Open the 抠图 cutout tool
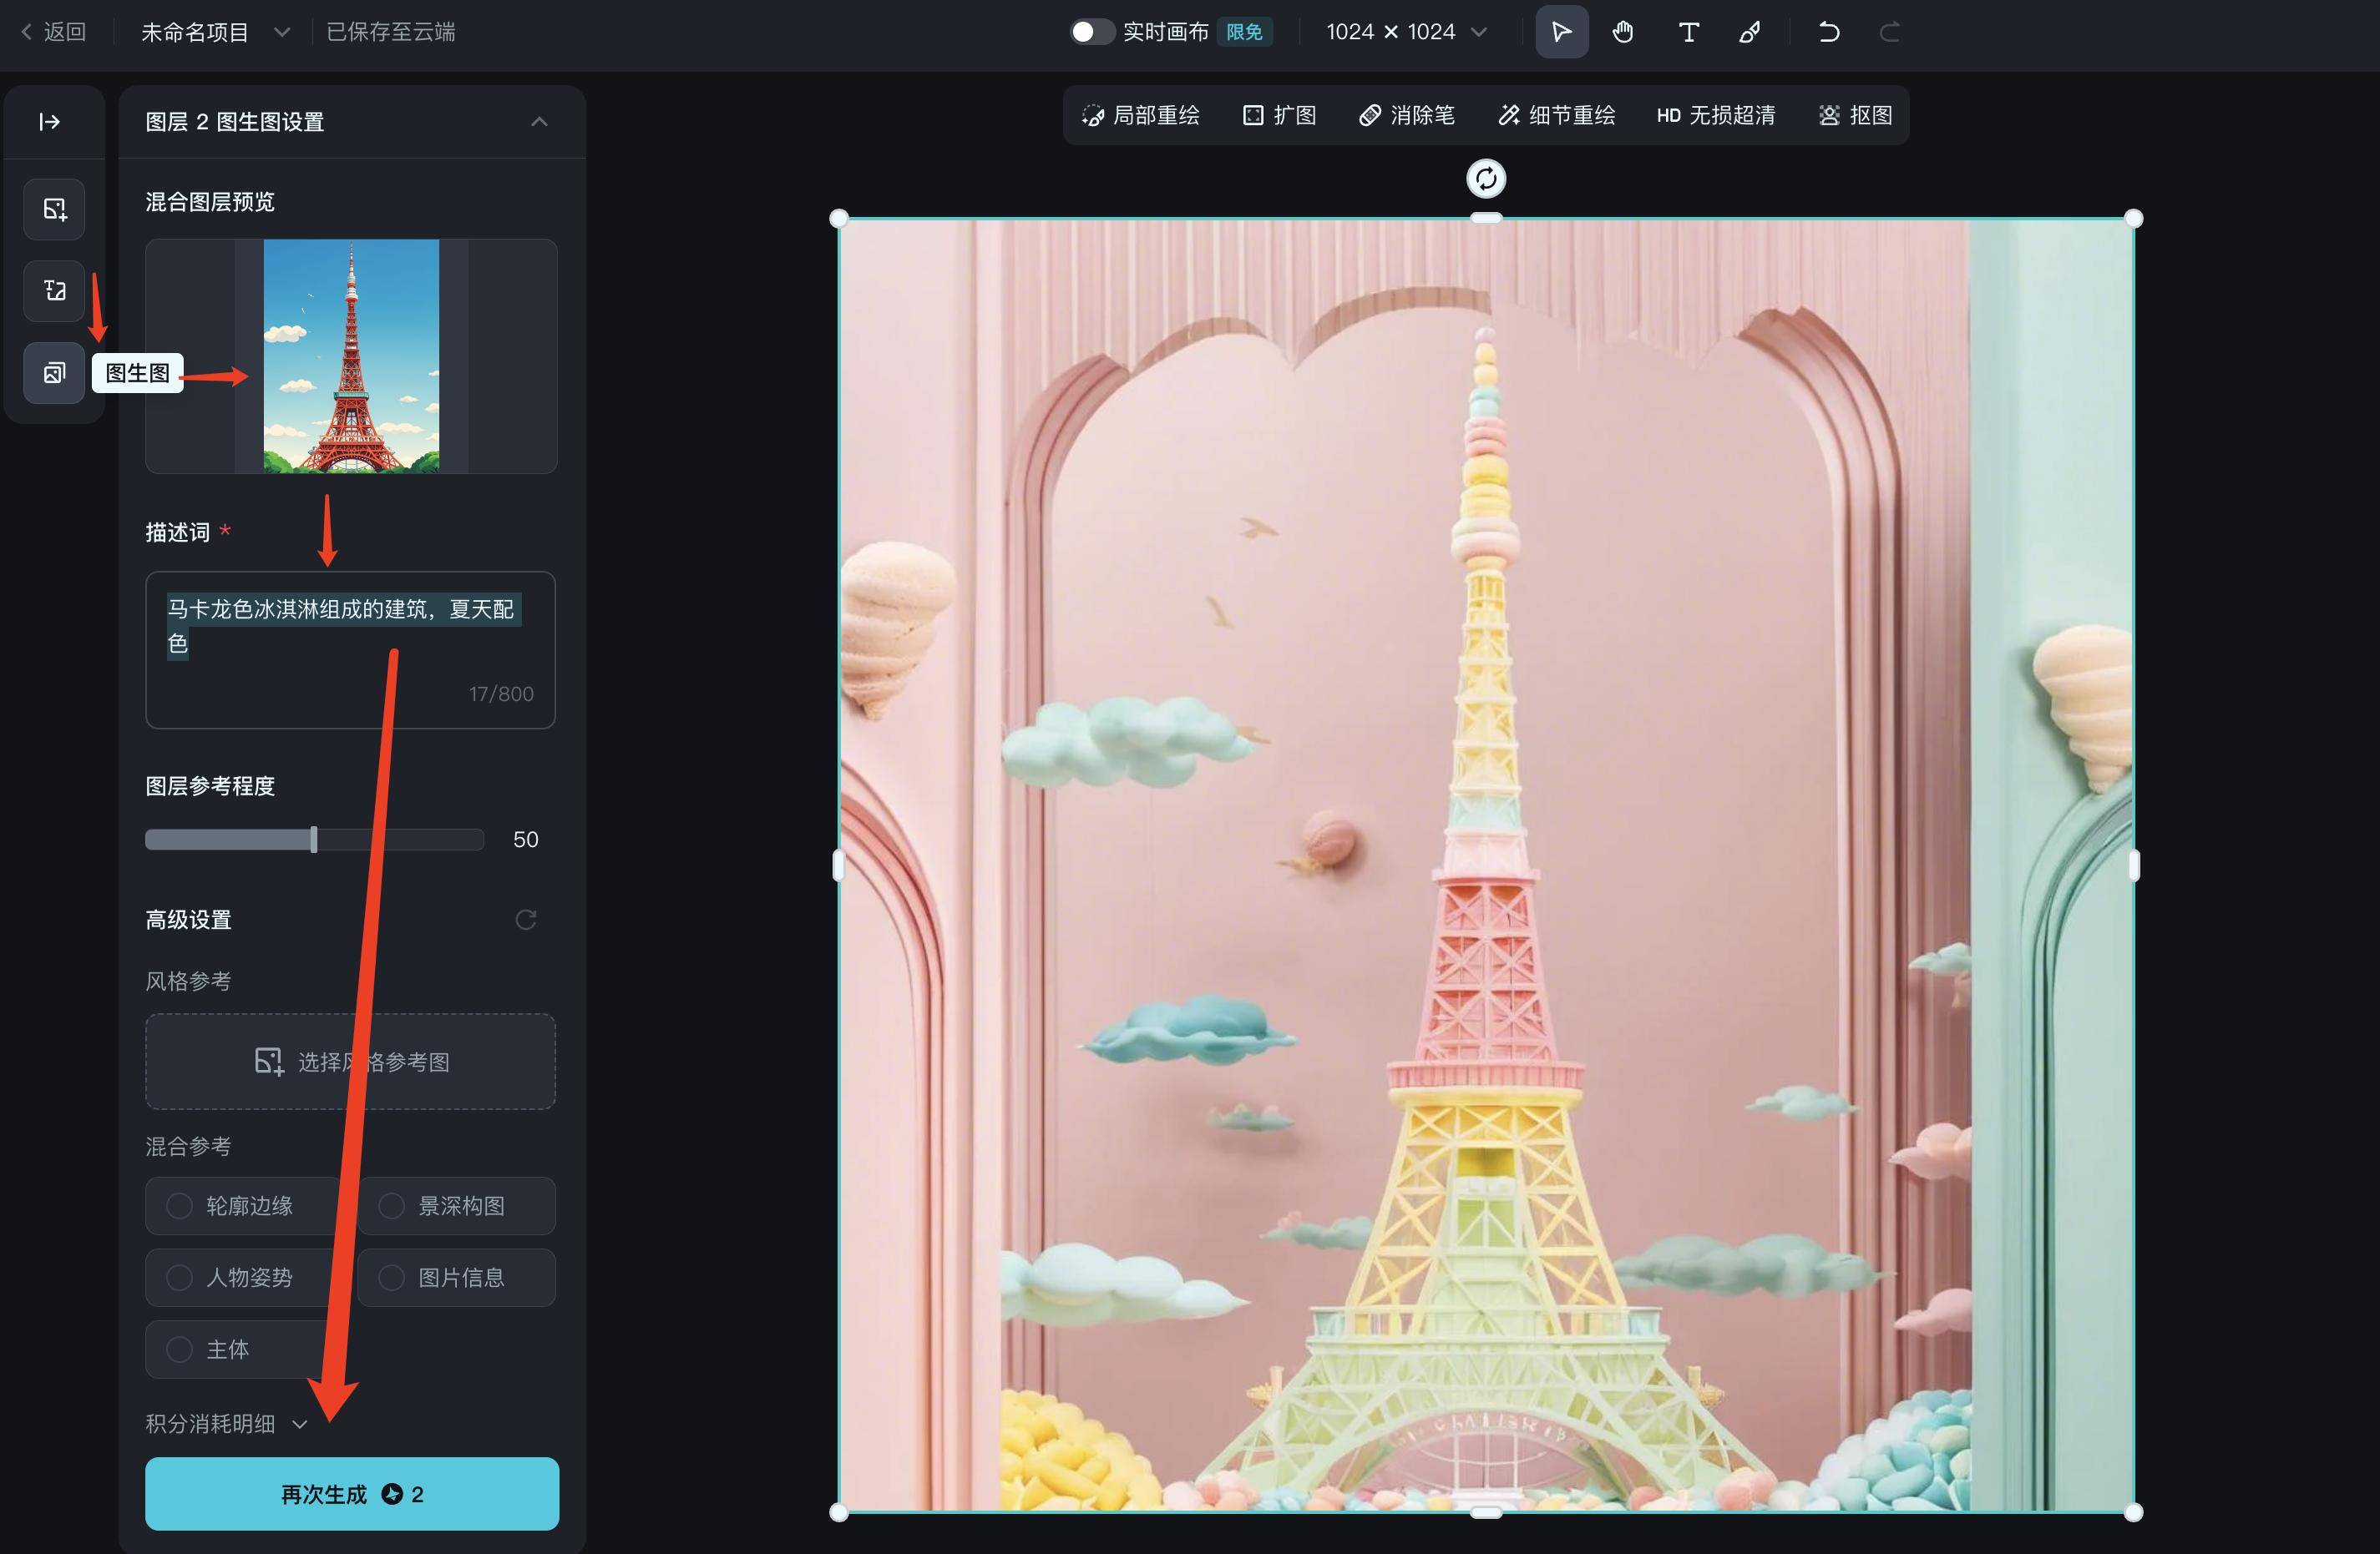This screenshot has width=2380, height=1554. point(1855,115)
